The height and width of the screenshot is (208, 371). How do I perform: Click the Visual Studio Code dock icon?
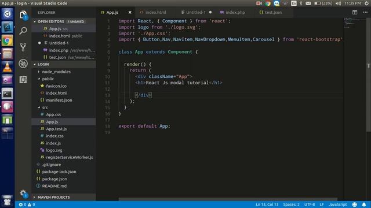pos(7,27)
